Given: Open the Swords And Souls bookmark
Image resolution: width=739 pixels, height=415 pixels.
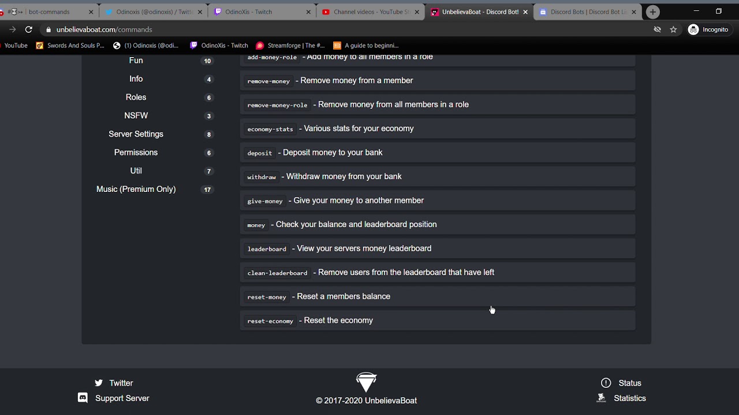Looking at the screenshot, I should pyautogui.click(x=70, y=46).
